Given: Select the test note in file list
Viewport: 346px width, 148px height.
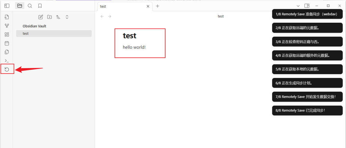Looking at the screenshot, I should point(54,33).
